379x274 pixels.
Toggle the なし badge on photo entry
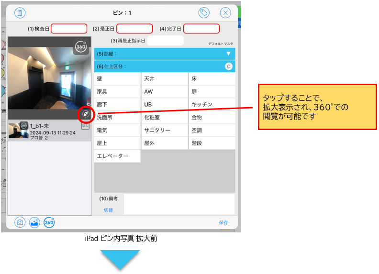(85, 126)
